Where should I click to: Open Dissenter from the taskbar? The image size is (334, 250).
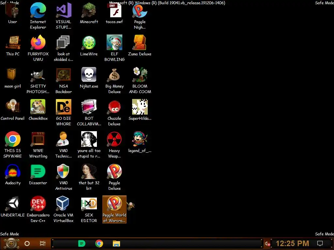pos(82,243)
